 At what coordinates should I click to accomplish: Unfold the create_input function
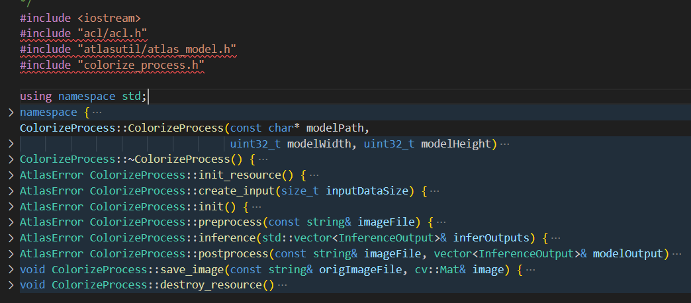tap(11, 191)
